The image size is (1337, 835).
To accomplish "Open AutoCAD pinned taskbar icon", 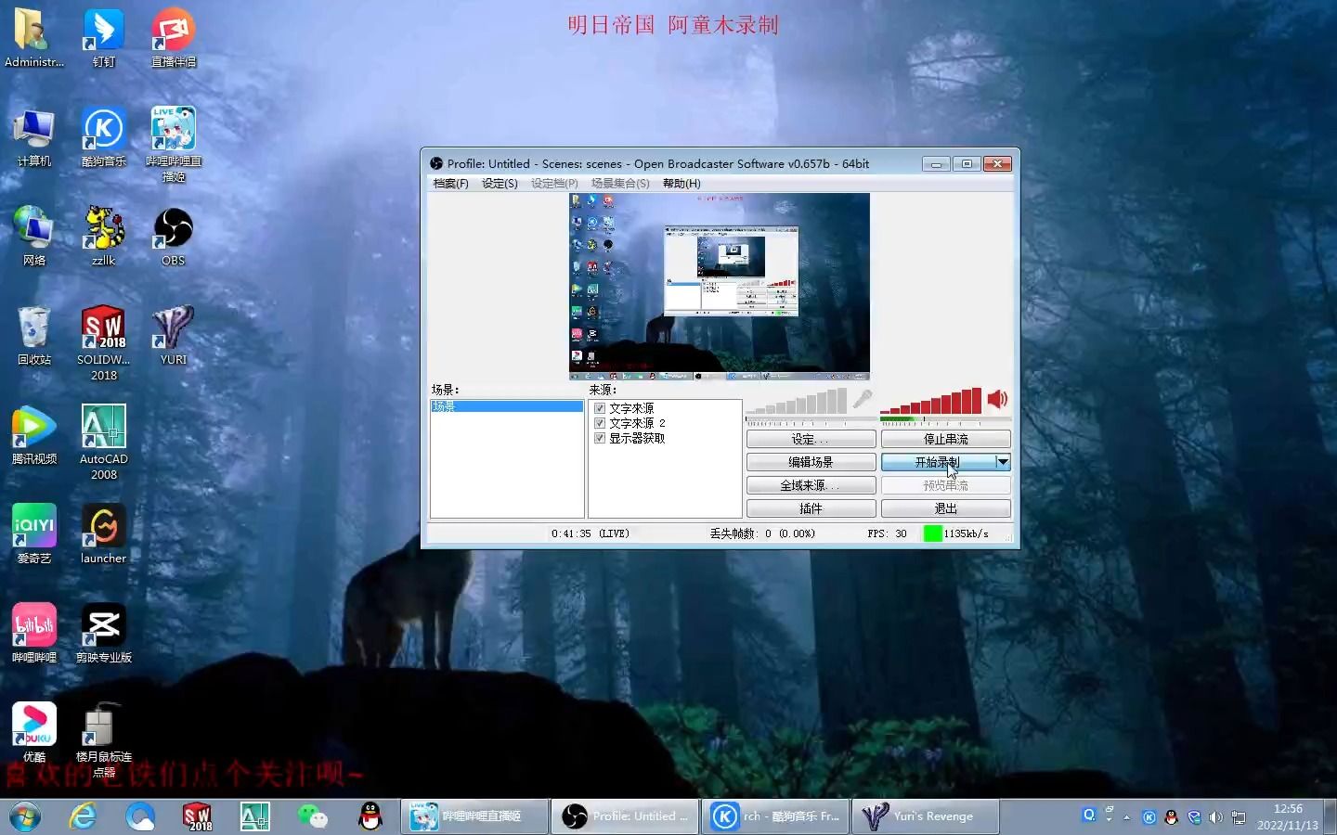I will [255, 816].
